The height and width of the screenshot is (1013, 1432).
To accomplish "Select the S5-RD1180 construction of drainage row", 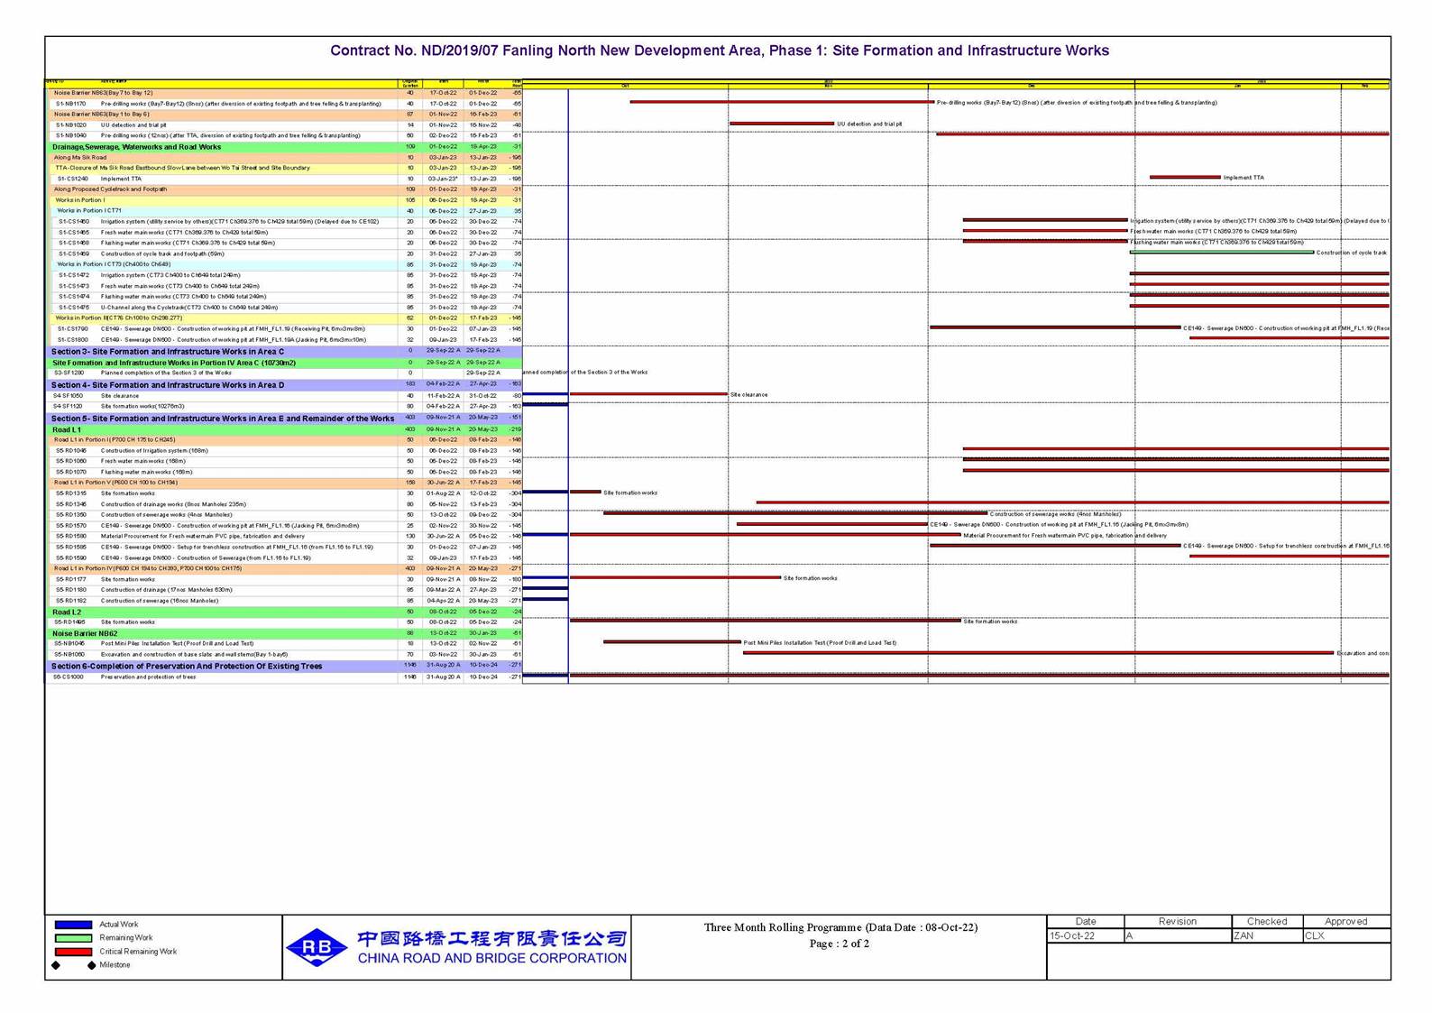I will coord(283,590).
